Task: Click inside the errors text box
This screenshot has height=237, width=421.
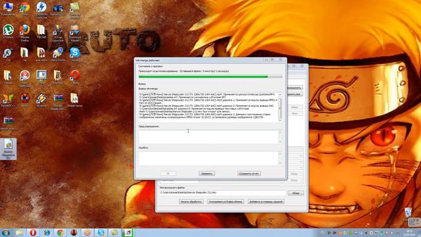Action: (x=209, y=158)
